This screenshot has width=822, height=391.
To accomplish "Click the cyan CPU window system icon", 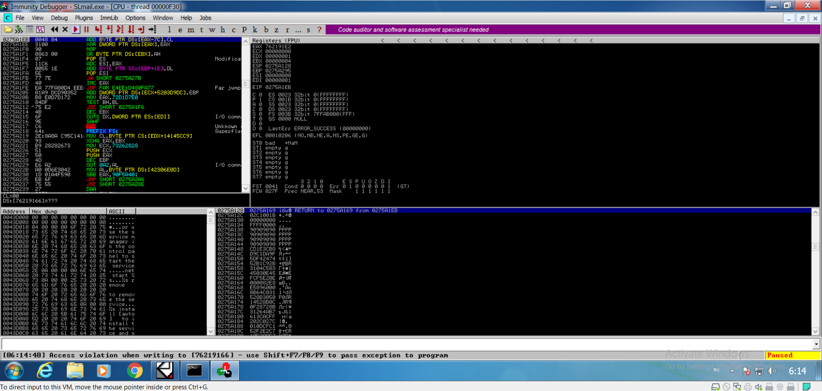I will pos(8,18).
